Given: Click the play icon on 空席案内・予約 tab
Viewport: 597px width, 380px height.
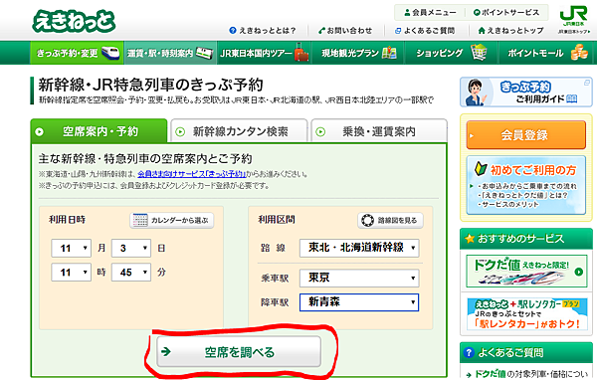Looking at the screenshot, I should pyautogui.click(x=40, y=132).
